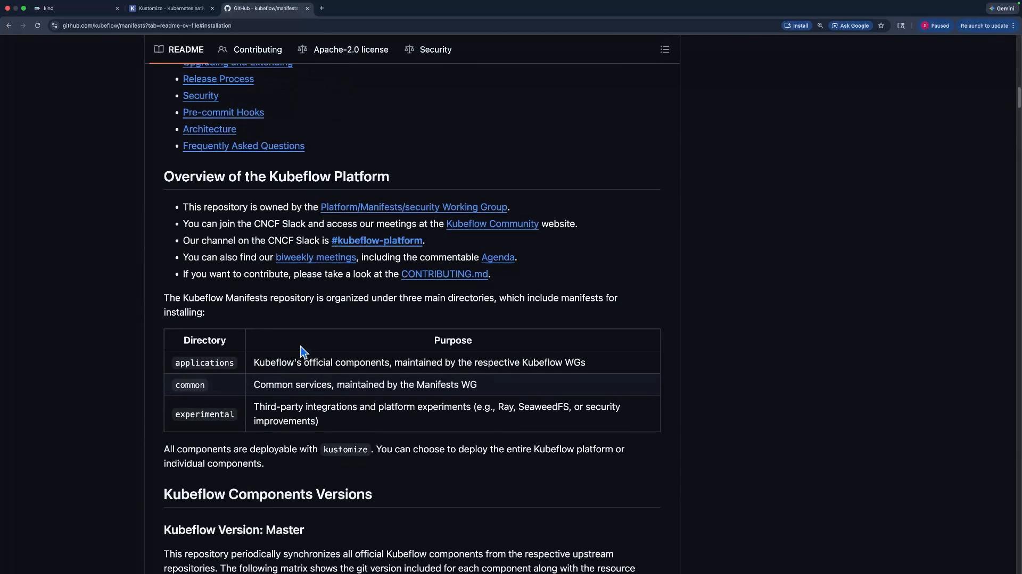The height and width of the screenshot is (574, 1022).
Task: Click the experimental directory cell
Action: click(204, 414)
